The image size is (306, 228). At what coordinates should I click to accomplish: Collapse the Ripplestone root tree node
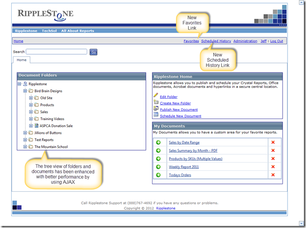pyautogui.click(x=19, y=84)
